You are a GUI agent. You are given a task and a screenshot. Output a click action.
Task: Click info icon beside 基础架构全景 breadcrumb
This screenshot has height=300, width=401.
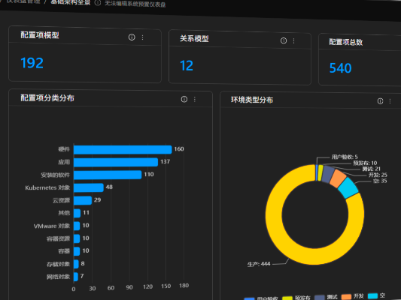[x=98, y=3]
